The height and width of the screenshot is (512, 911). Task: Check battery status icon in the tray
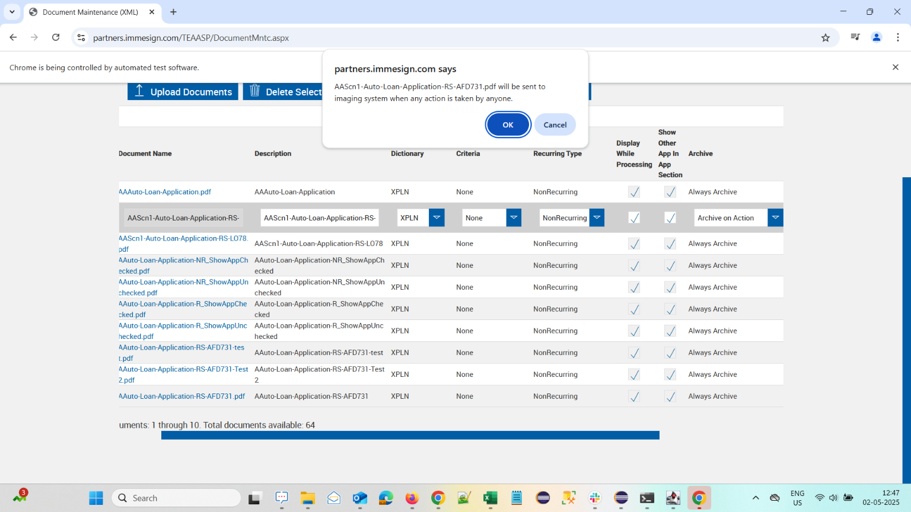(849, 498)
